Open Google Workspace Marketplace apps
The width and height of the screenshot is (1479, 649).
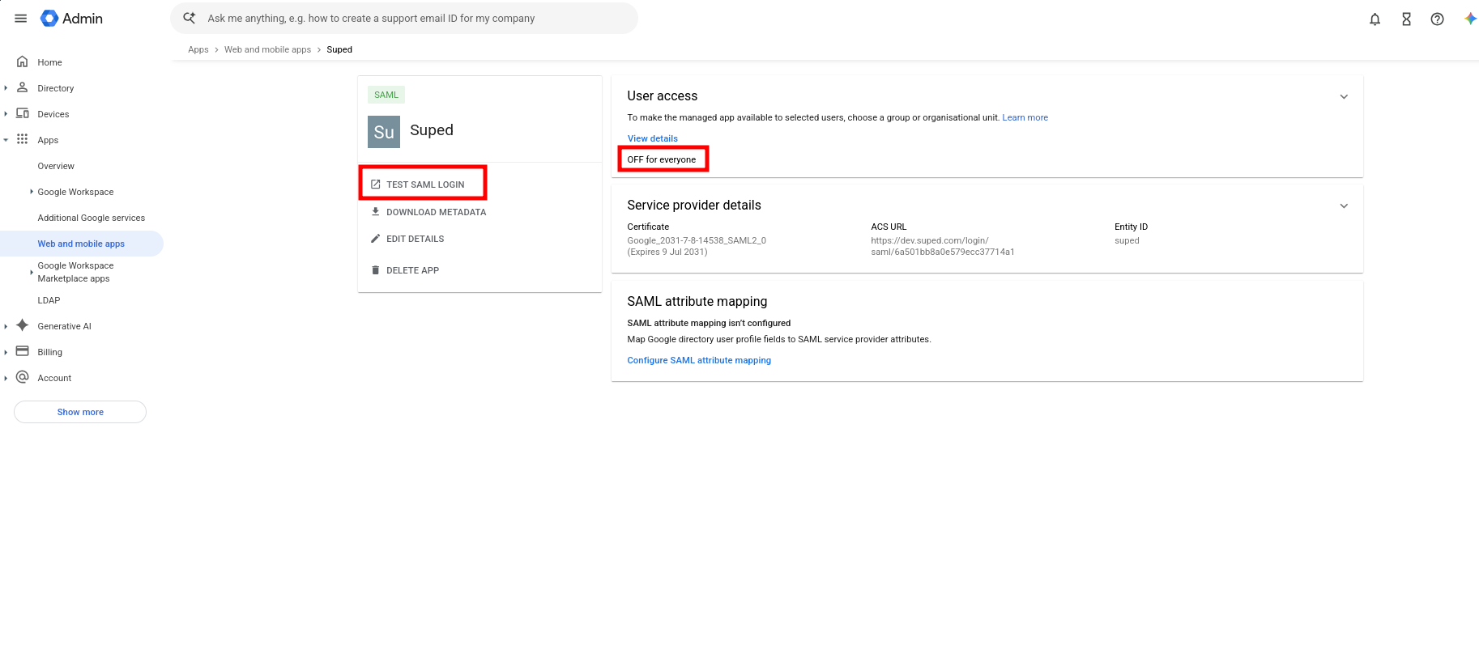pyautogui.click(x=75, y=272)
